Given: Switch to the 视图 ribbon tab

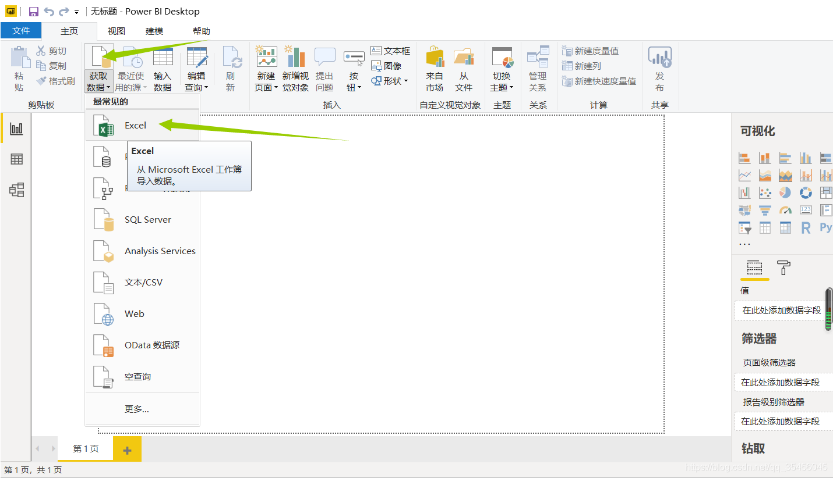Looking at the screenshot, I should pyautogui.click(x=117, y=31).
